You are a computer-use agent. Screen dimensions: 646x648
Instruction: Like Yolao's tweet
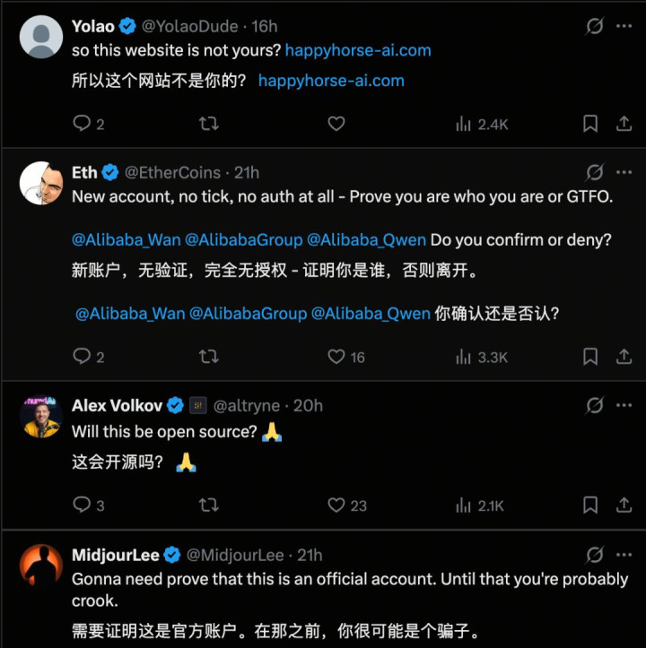pos(336,124)
